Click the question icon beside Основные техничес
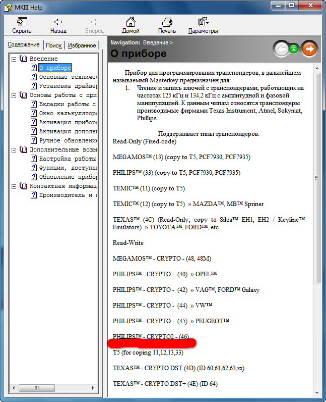This screenshot has height=402, width=326. pyautogui.click(x=34, y=77)
